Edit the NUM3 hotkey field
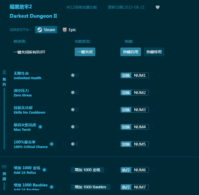Viewport: 199px width, 195px height. click(x=140, y=110)
